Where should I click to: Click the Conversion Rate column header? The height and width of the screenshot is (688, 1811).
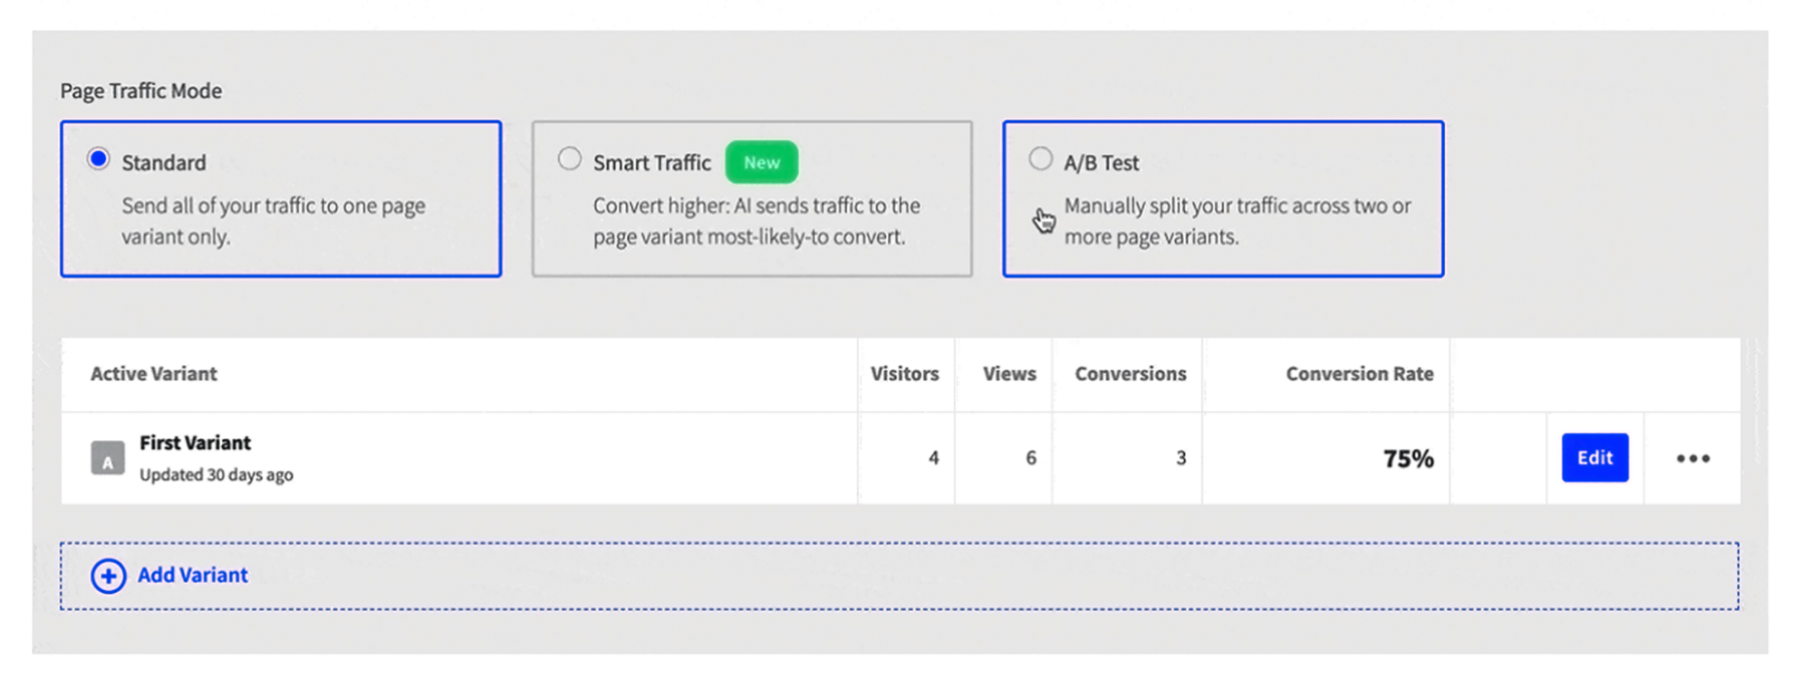click(1359, 374)
